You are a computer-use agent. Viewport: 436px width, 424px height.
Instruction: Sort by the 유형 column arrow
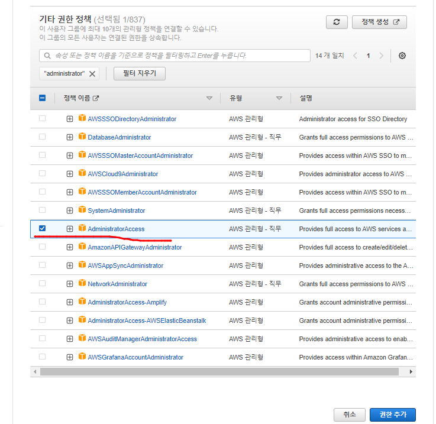[x=279, y=98]
